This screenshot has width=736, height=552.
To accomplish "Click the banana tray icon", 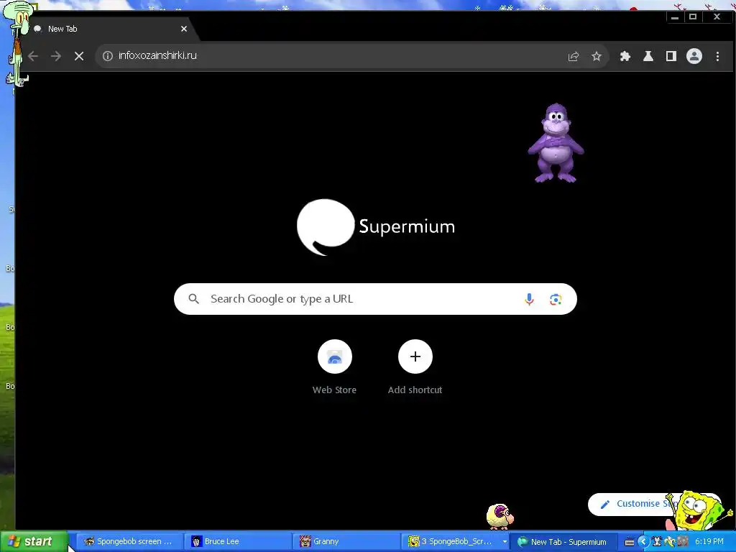I will click(x=670, y=542).
